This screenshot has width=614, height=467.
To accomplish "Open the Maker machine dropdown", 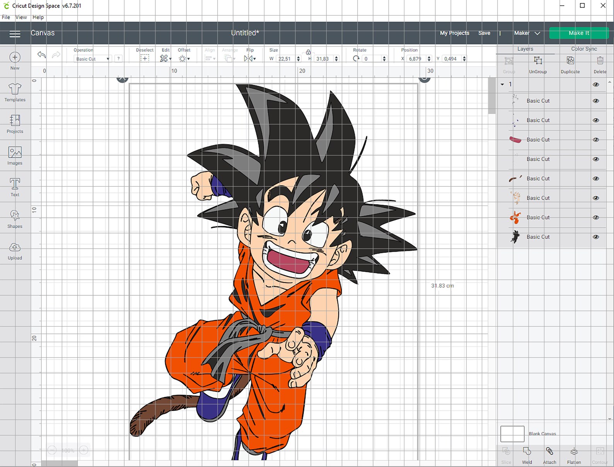I will click(527, 33).
